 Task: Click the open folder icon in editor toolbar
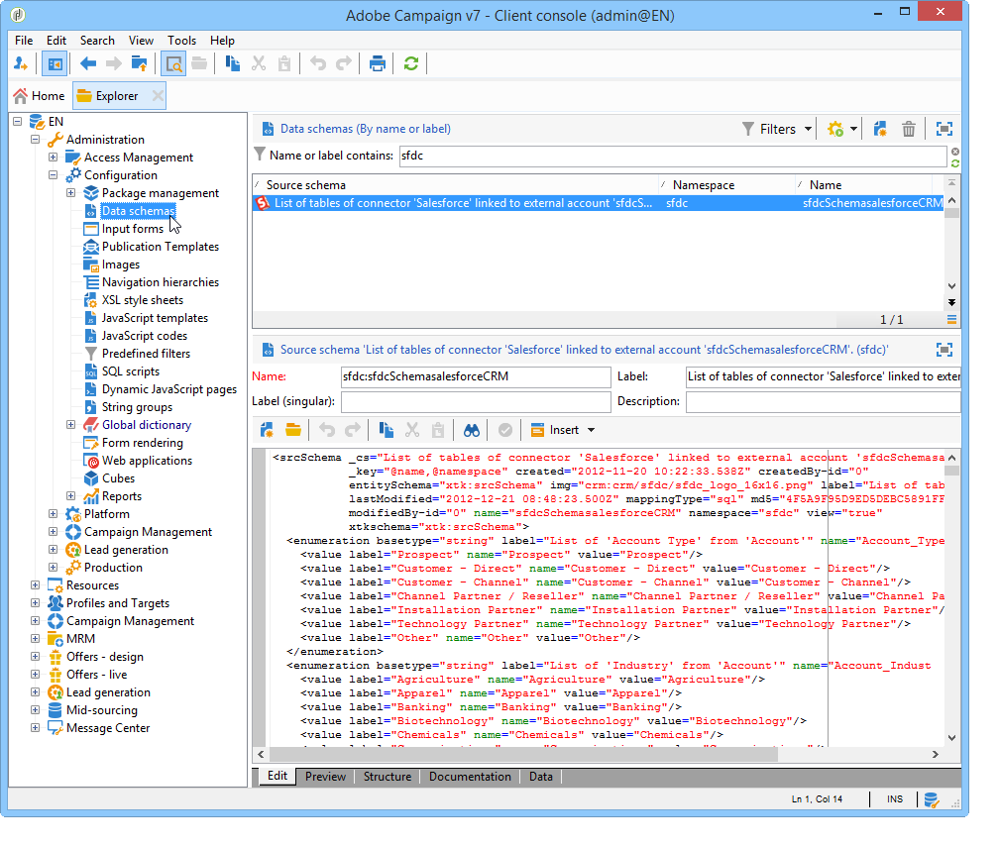coord(293,430)
